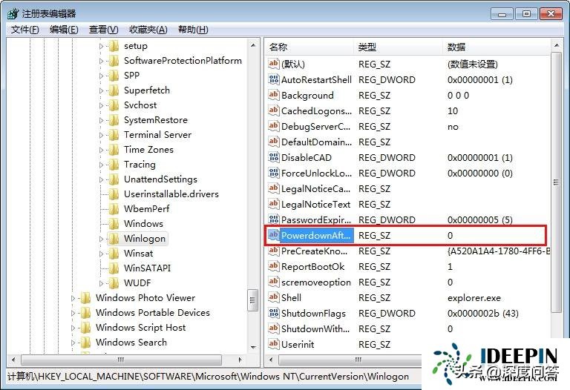This screenshot has height=390, width=570.
Task: Click the values pane vertical scrollbar thumb
Action: click(x=556, y=182)
